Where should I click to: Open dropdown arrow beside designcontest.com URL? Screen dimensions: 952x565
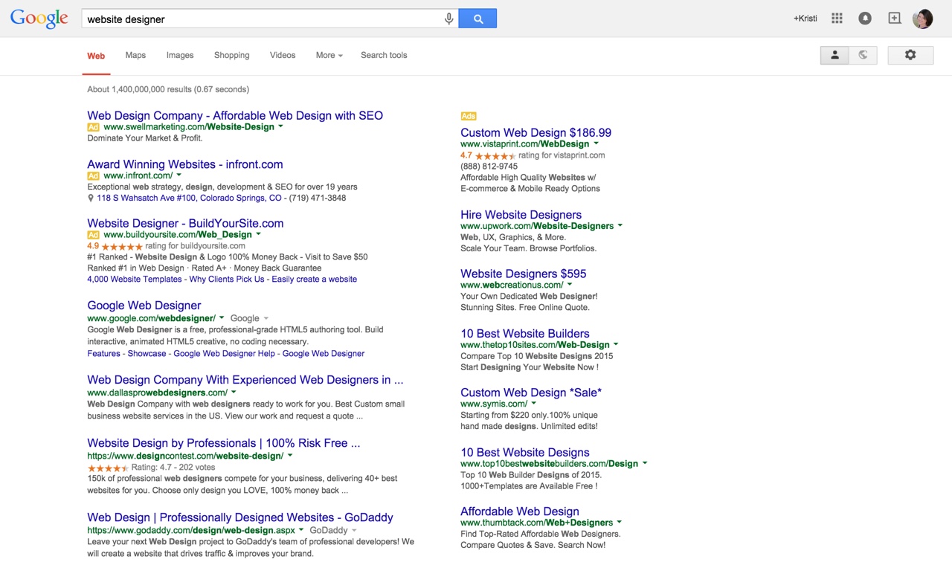pyautogui.click(x=289, y=456)
